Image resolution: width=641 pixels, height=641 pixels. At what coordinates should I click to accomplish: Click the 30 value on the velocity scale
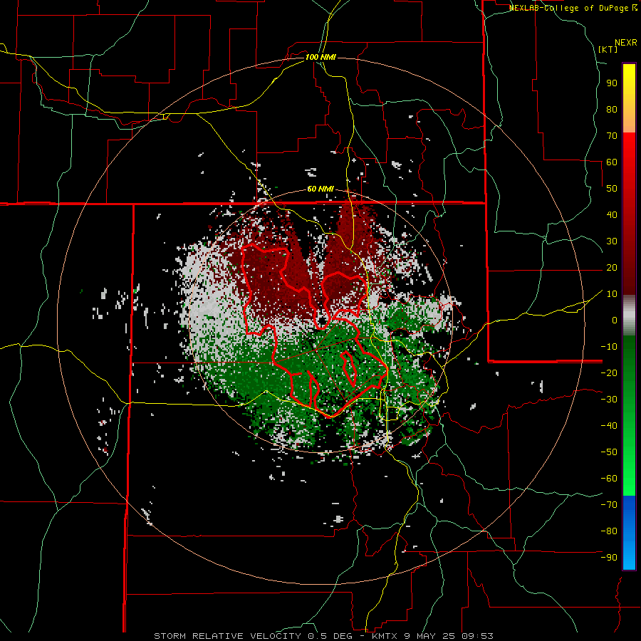tap(612, 241)
